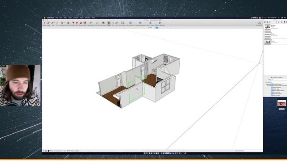Select the Line pencil tool
This screenshot has height=161, width=287.
point(52,23)
